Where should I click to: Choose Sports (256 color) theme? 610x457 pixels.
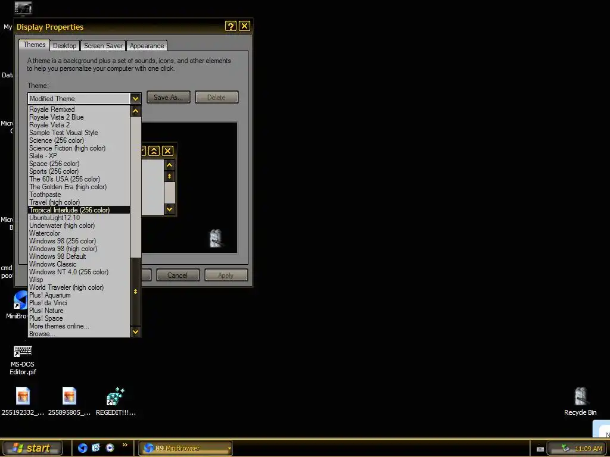click(79, 171)
